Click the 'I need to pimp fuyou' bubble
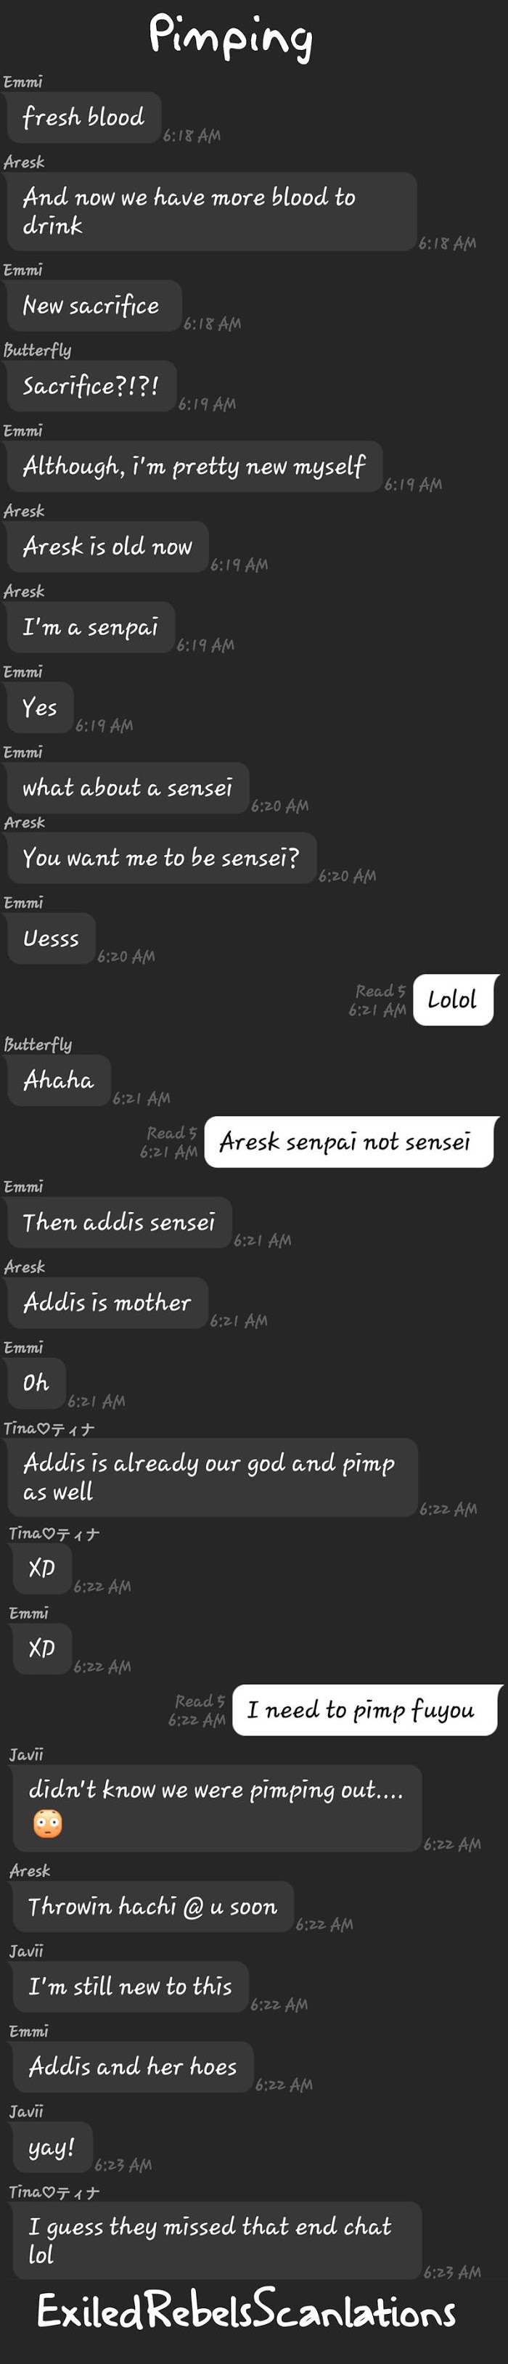The height and width of the screenshot is (2364, 508). 366,1710
